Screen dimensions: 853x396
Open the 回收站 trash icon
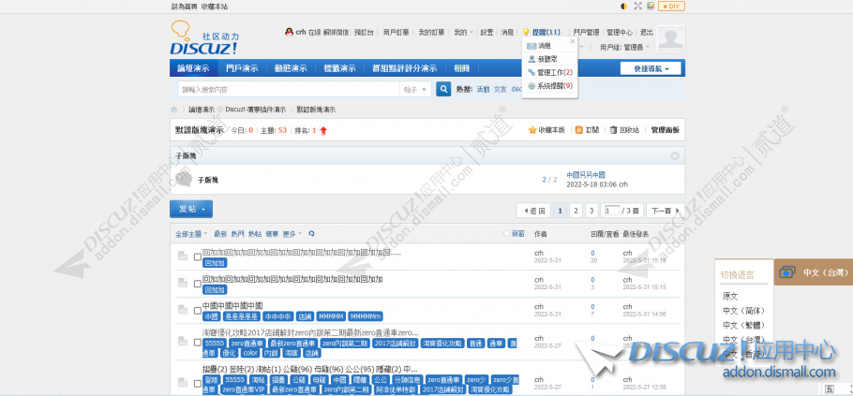tap(613, 130)
